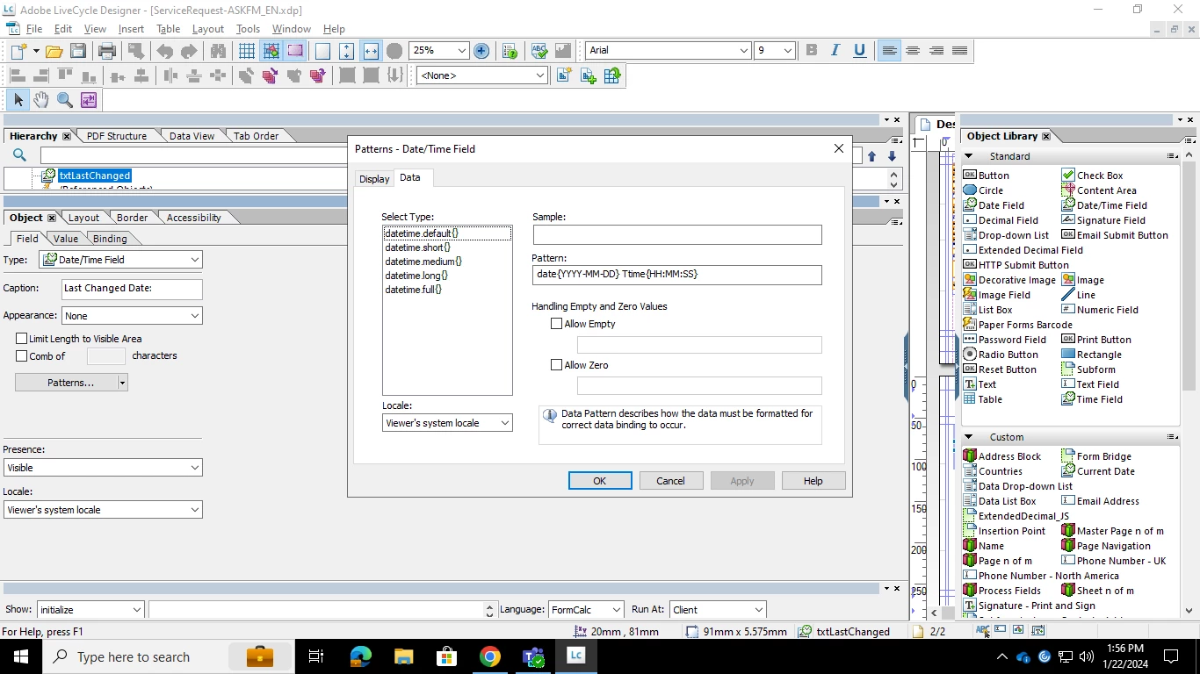Open the Insert menu
The height and width of the screenshot is (674, 1200).
[131, 29]
